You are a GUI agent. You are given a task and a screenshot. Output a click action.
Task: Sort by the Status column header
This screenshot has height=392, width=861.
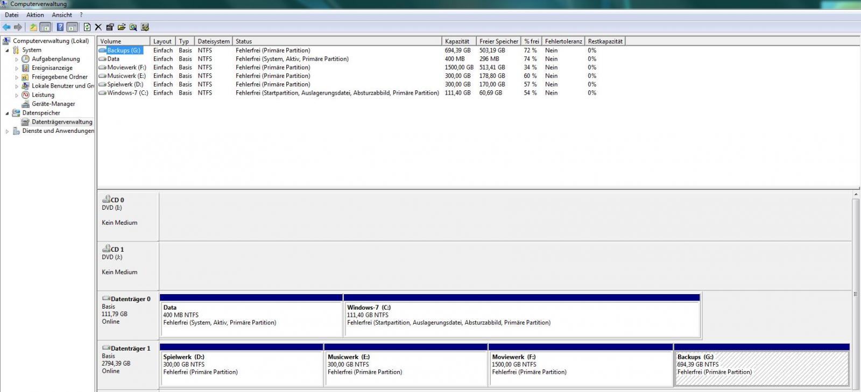(x=337, y=41)
